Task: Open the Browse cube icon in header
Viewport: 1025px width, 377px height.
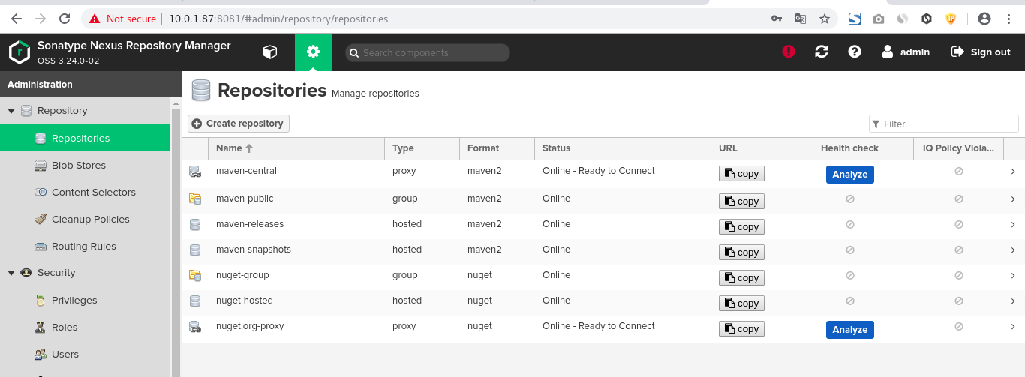Action: [x=269, y=52]
